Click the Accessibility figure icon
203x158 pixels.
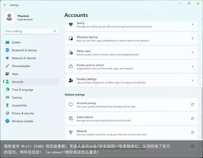pyautogui.click(x=7, y=105)
